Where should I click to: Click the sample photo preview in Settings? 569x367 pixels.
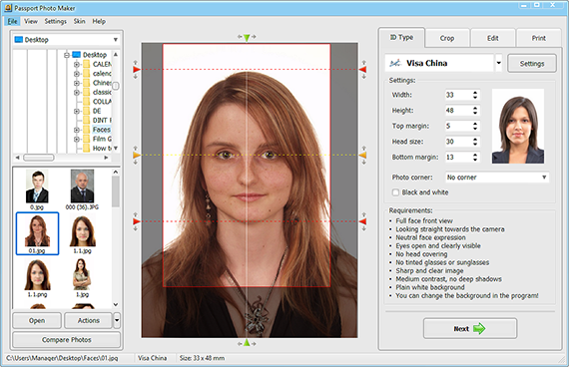pyautogui.click(x=518, y=127)
